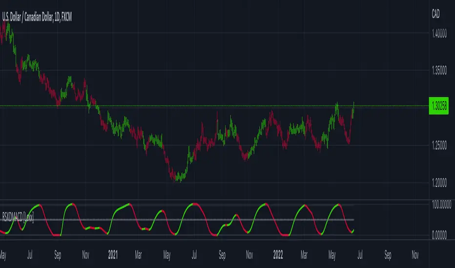Click the 1.20000 price axis value
Screen dimensions: 455x268
pos(439,183)
